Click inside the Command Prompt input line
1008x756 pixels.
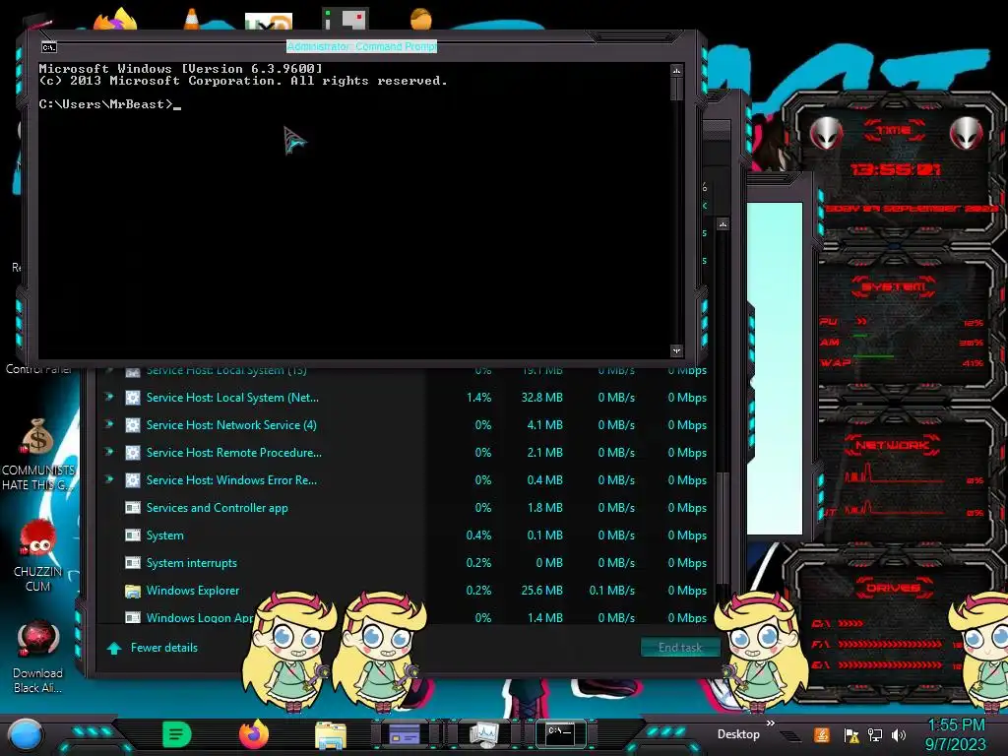click(109, 104)
